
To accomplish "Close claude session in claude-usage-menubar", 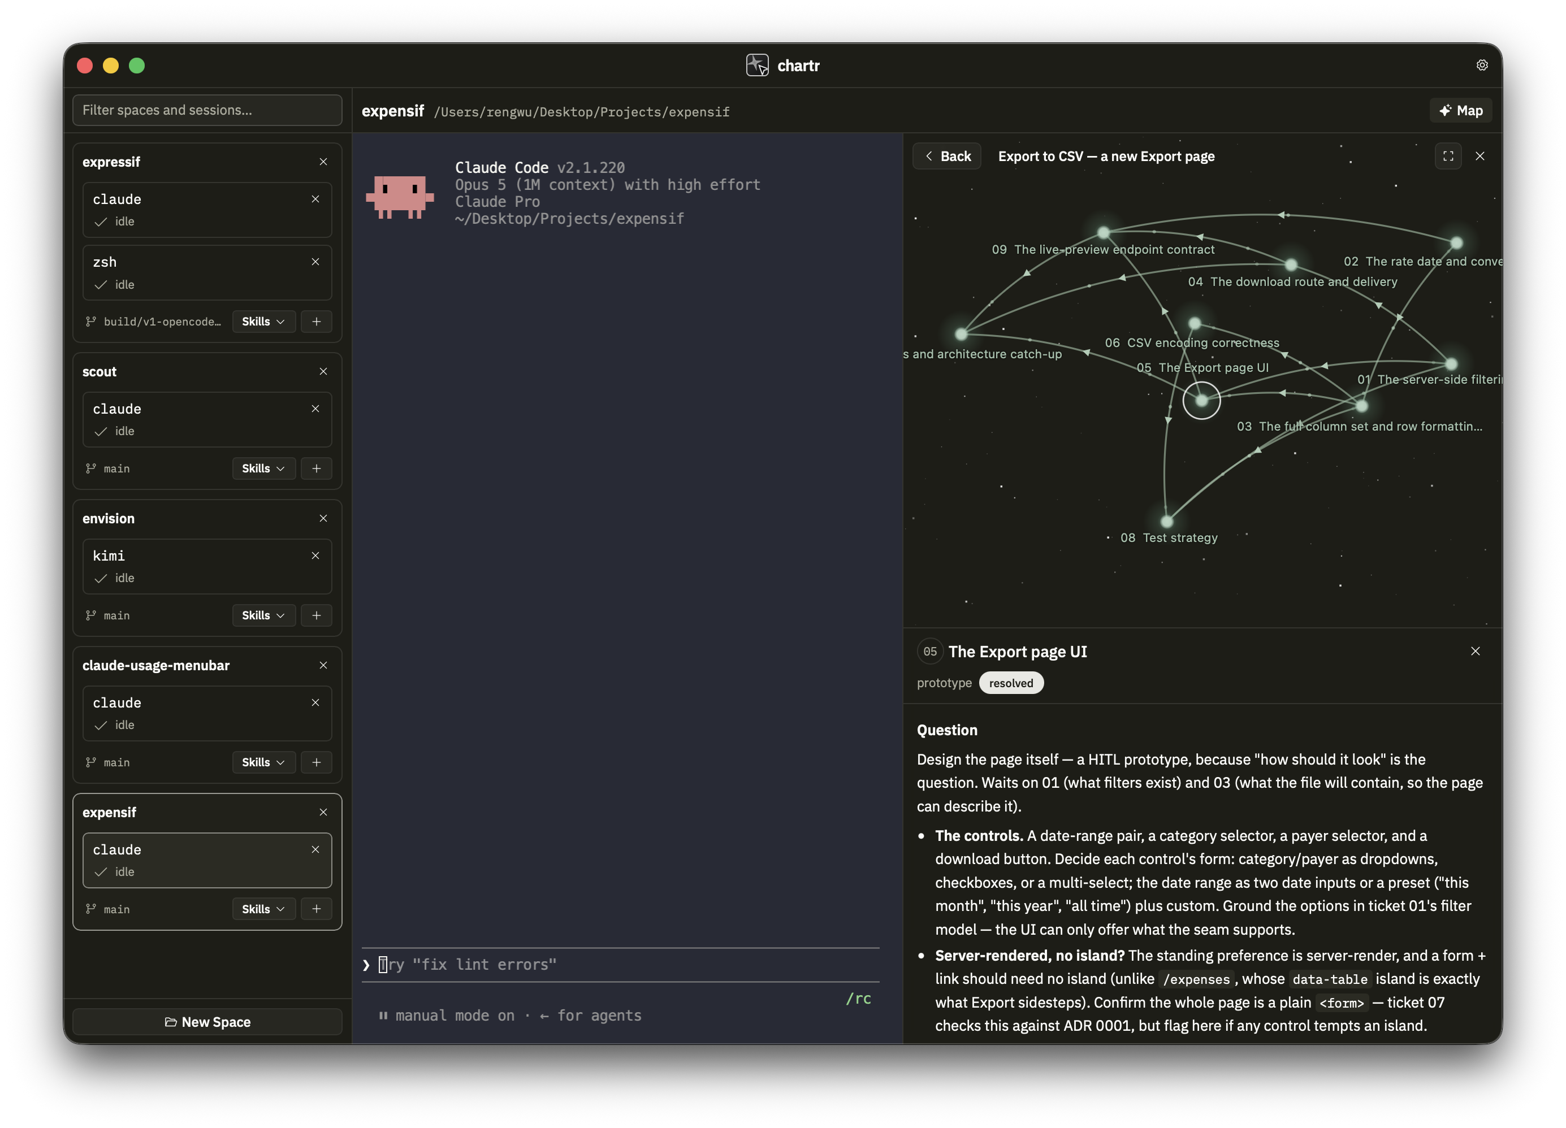I will coord(315,703).
